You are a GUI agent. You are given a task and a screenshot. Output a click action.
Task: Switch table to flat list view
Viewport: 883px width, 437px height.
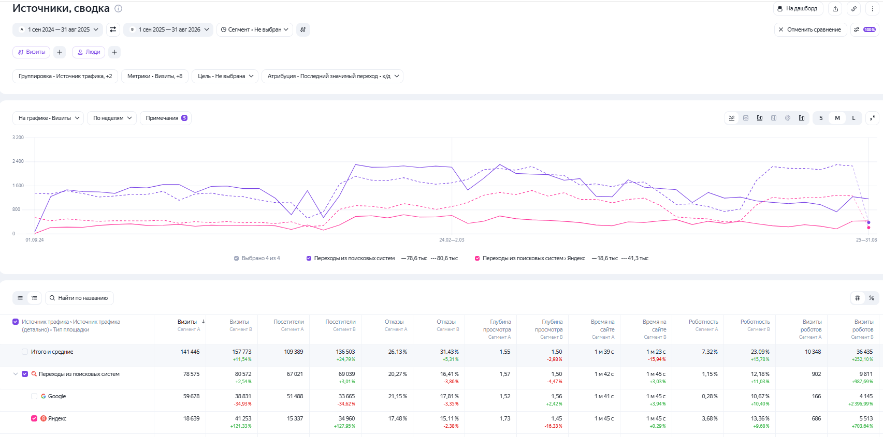(20, 298)
